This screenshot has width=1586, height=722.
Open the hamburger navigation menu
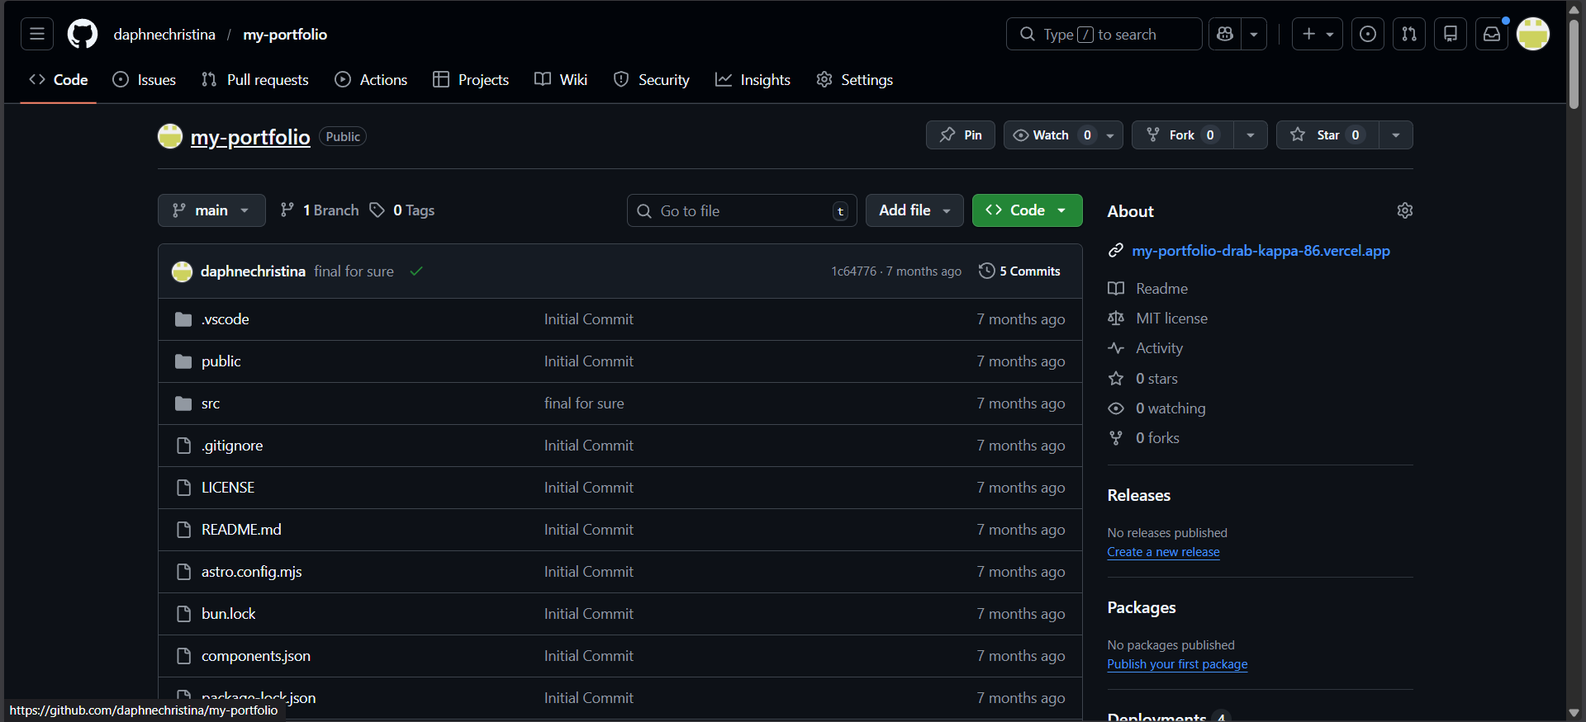[37, 35]
